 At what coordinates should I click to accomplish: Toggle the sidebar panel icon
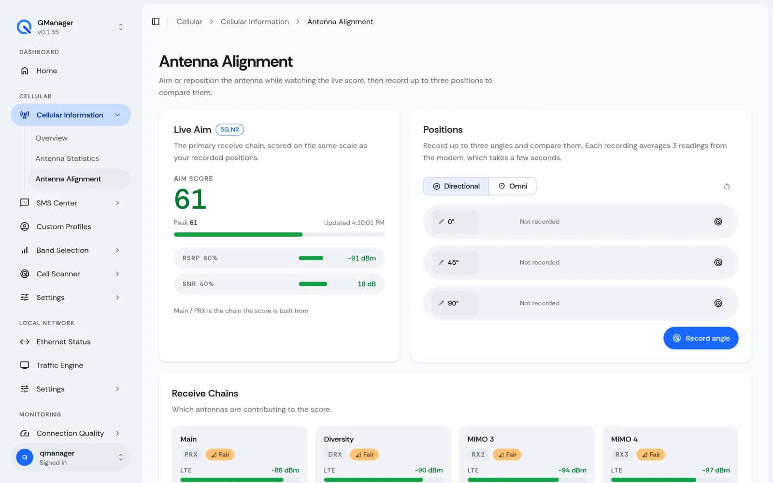coord(156,22)
